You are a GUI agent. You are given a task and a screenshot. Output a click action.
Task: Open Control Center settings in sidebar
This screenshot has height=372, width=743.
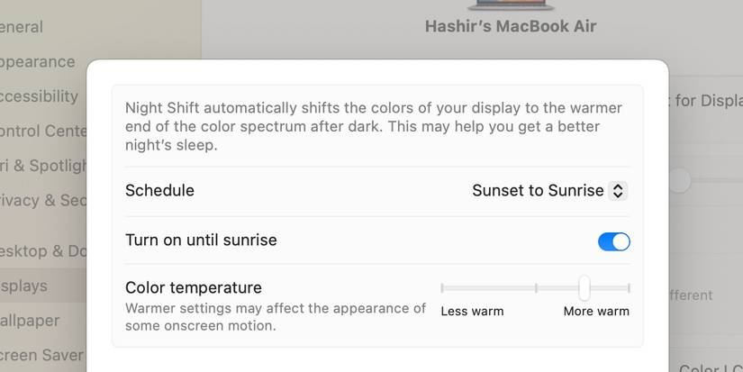[x=41, y=131]
